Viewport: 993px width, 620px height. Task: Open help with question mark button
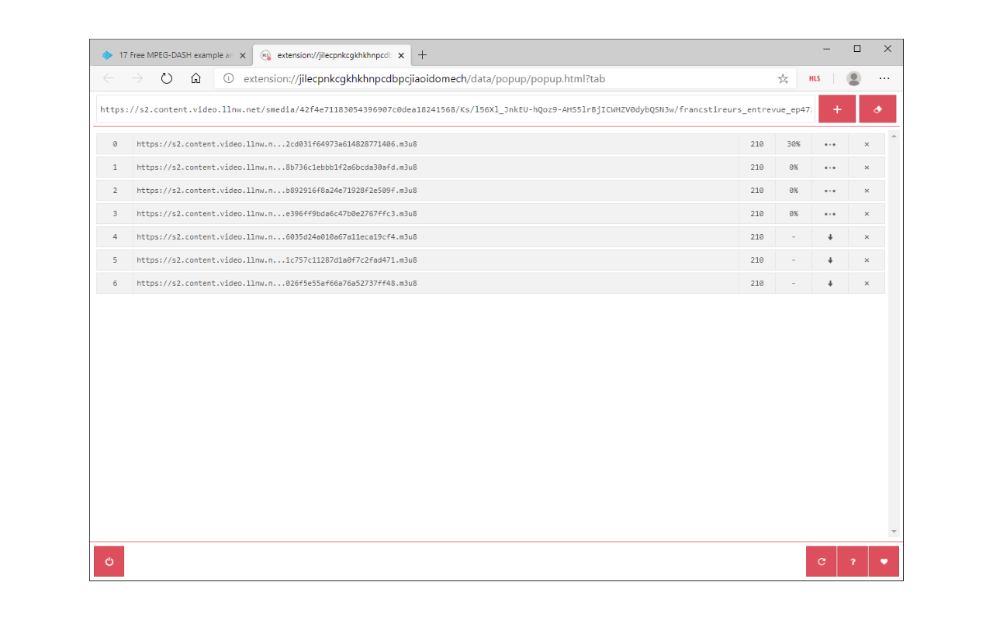coord(853,562)
